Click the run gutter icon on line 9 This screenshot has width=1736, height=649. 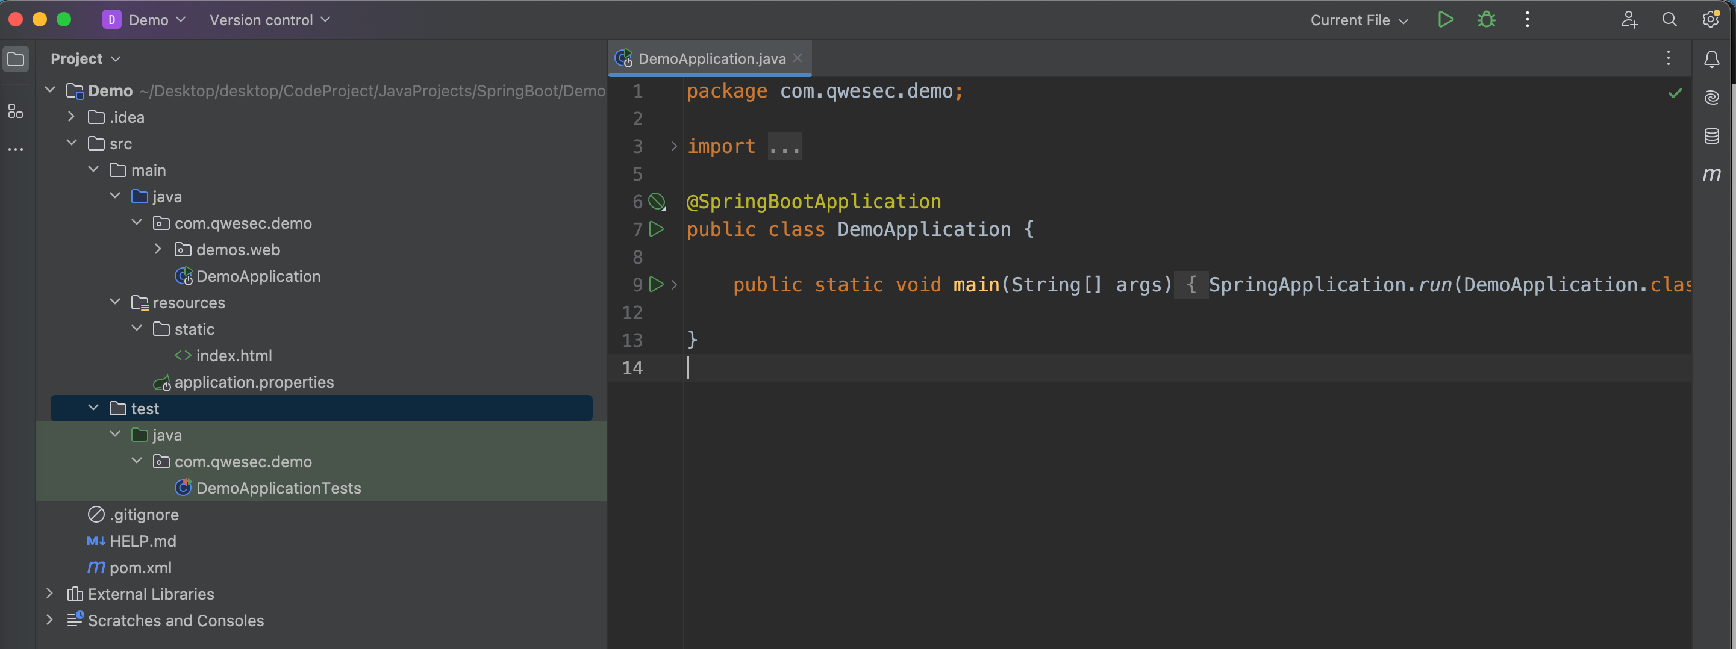[x=657, y=284]
